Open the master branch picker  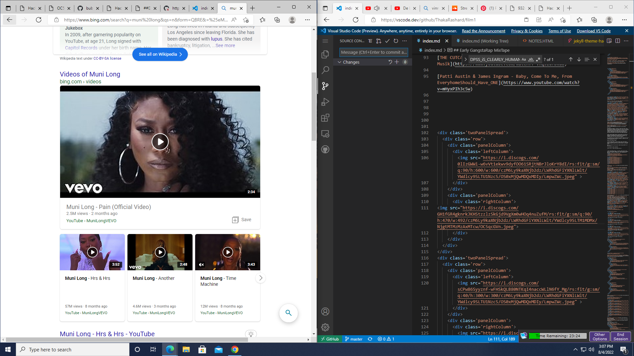click(354, 339)
